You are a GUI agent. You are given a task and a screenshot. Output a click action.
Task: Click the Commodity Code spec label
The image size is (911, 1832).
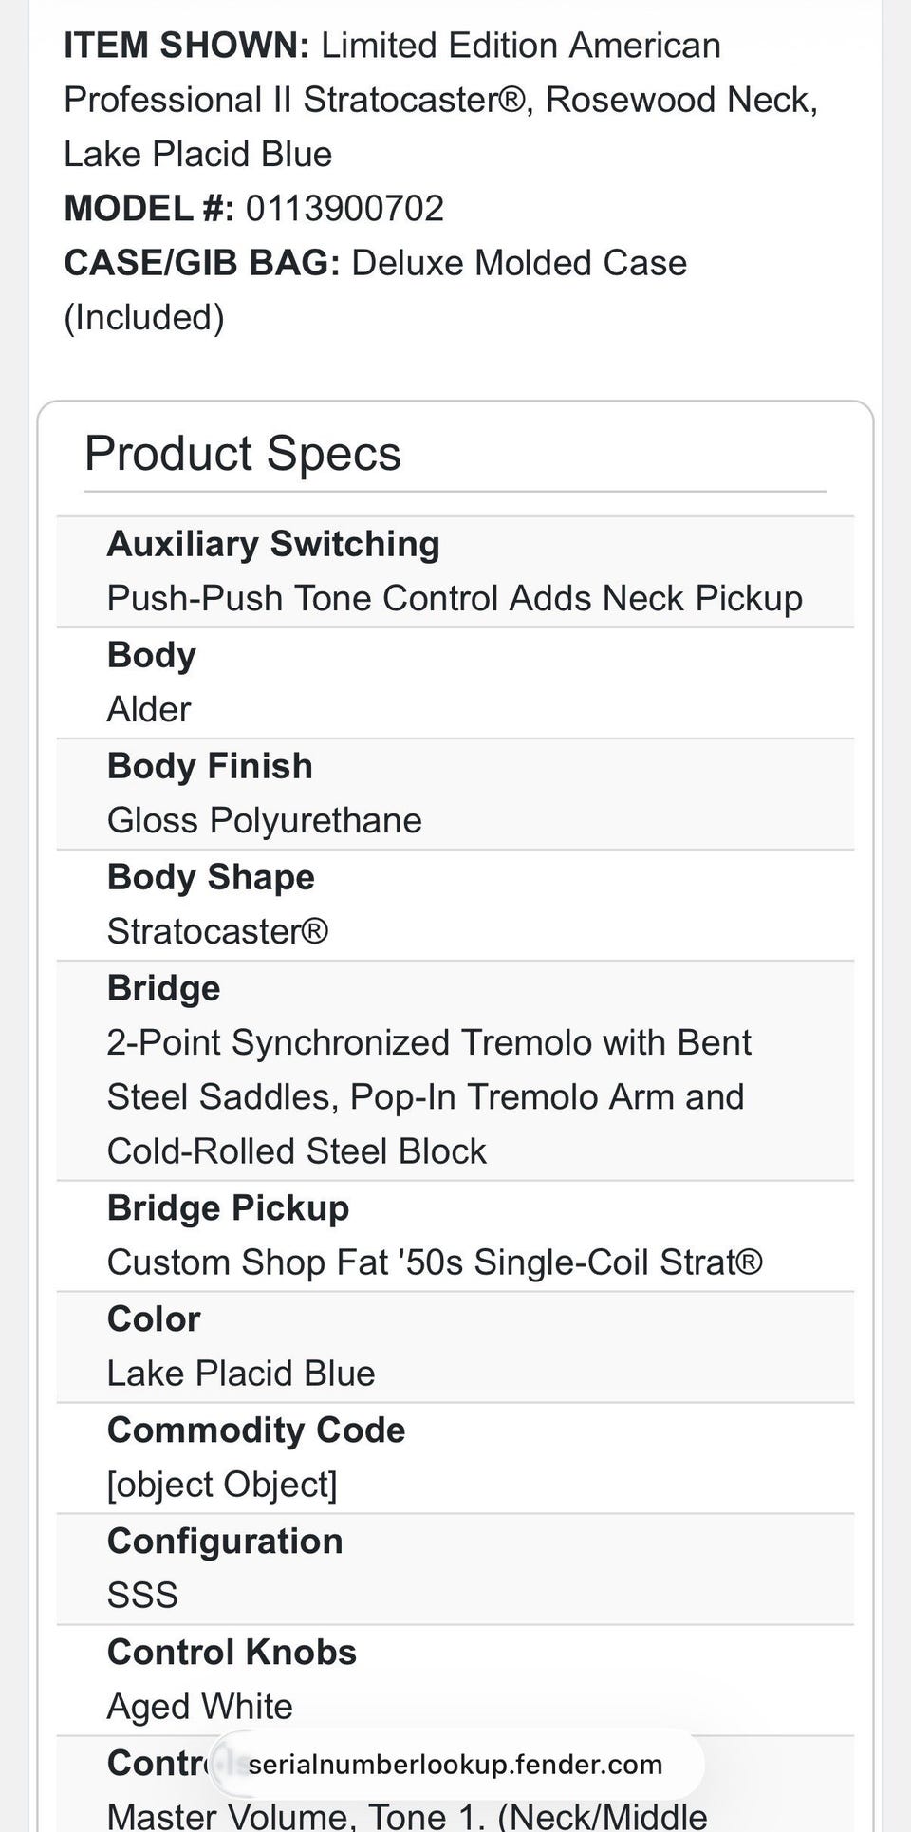pyautogui.click(x=256, y=1430)
